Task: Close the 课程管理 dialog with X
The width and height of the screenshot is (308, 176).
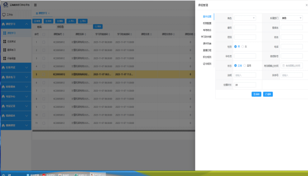Action: point(306,5)
